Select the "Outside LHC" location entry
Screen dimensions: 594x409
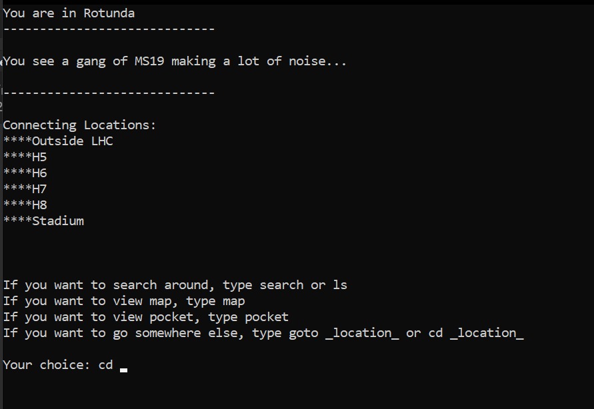pos(72,141)
